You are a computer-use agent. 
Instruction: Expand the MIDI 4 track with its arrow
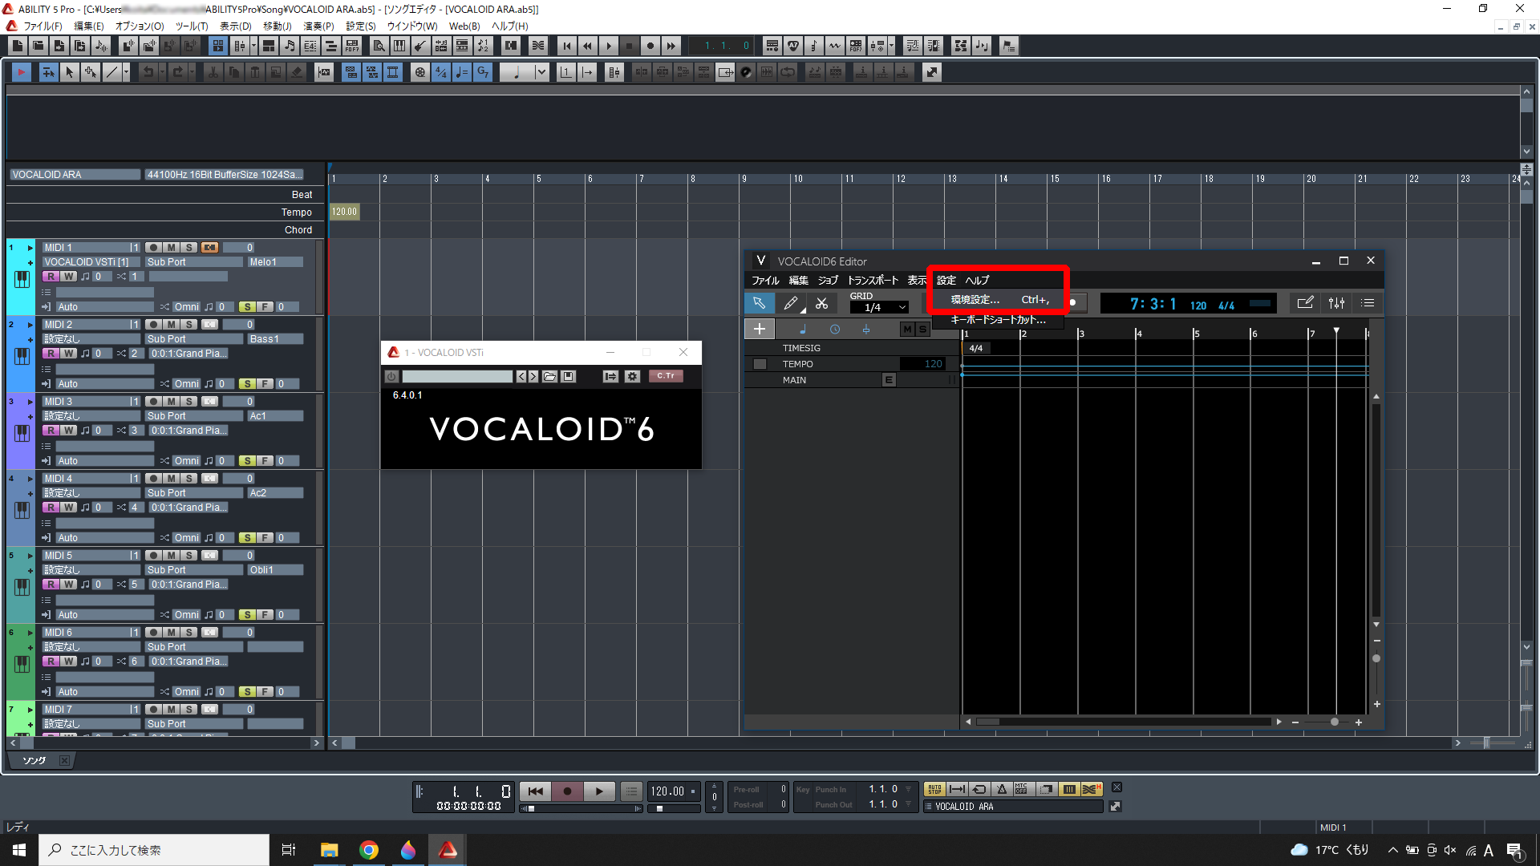[x=30, y=478]
